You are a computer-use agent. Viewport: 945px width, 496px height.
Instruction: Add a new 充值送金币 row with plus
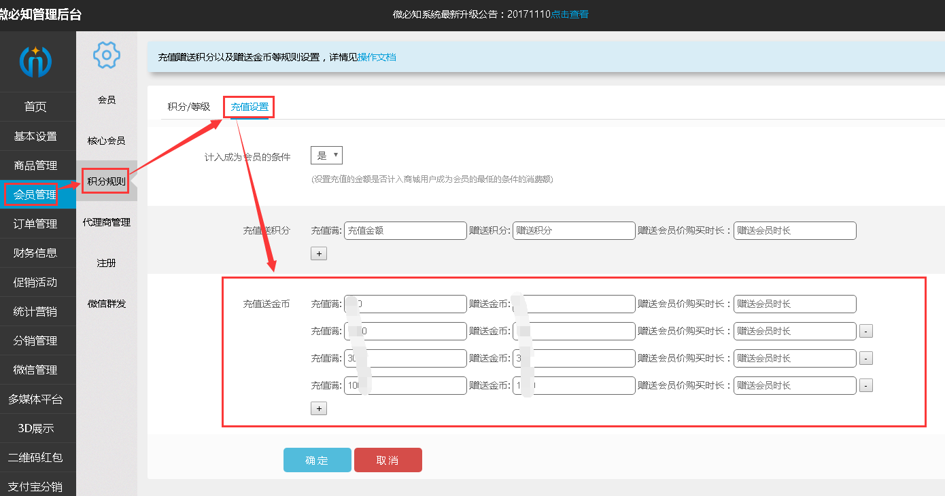319,408
